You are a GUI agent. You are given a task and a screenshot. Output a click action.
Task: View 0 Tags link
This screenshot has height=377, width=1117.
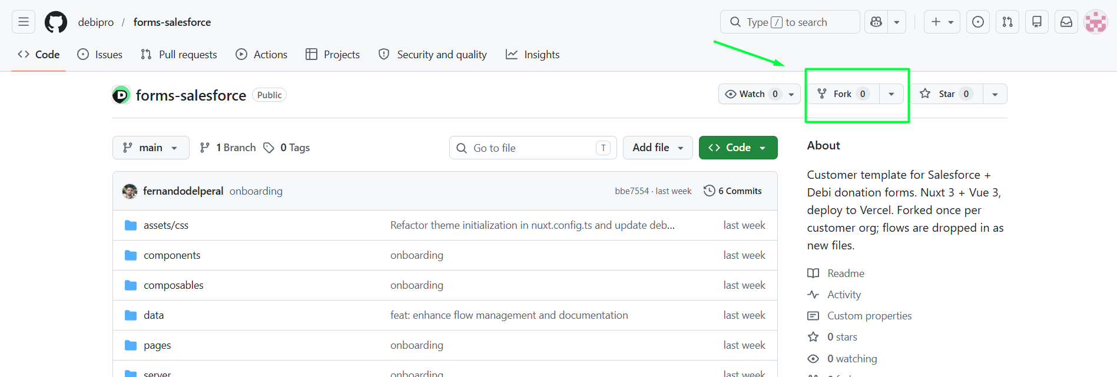(287, 148)
